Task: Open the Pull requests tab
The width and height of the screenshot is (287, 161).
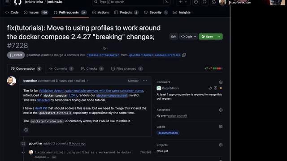Action: tap(70, 13)
